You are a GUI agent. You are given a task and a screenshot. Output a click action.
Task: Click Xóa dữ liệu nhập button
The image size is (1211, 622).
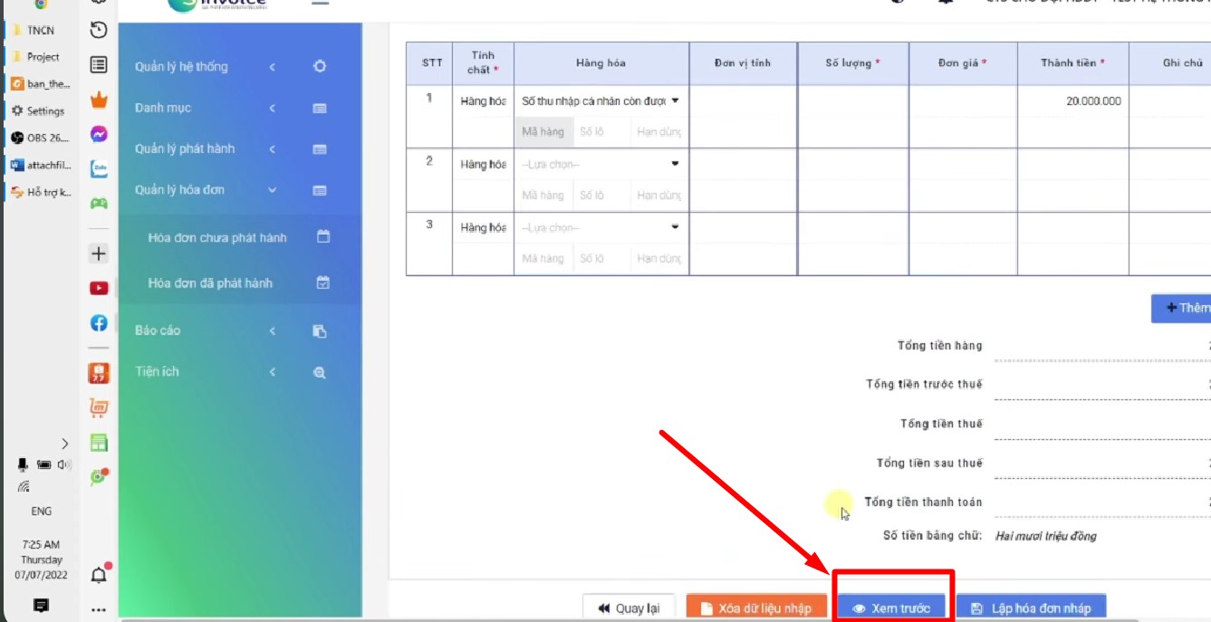tap(756, 608)
